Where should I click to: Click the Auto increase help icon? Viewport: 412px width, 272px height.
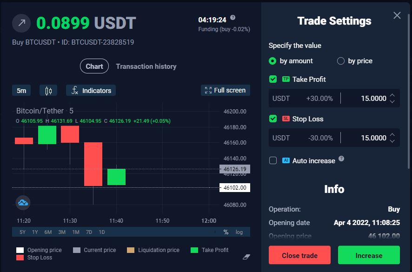(341, 159)
